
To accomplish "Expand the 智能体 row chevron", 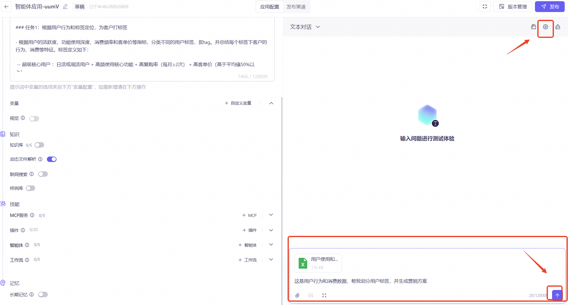I will click(x=271, y=245).
